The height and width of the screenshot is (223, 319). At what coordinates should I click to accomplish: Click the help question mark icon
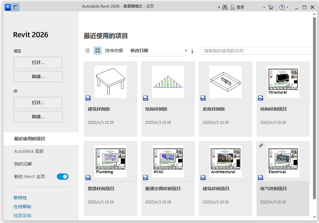coord(282,7)
